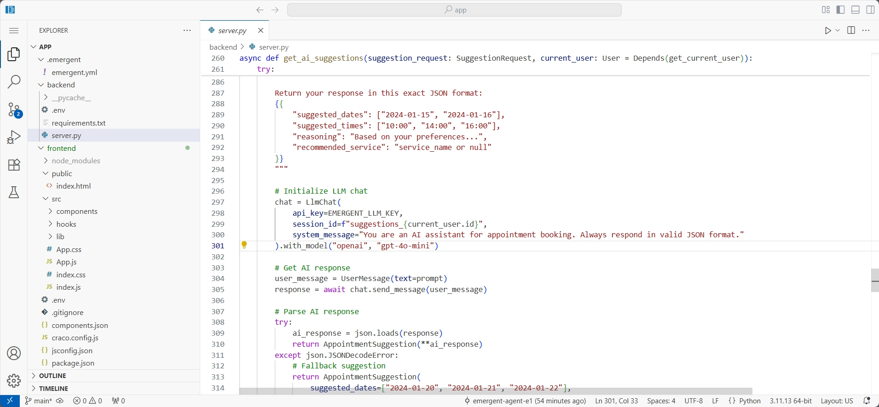Open the Search view in activity bar
The width and height of the screenshot is (879, 407).
point(14,82)
